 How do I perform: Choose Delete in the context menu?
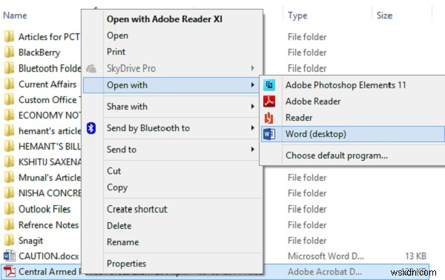[119, 226]
